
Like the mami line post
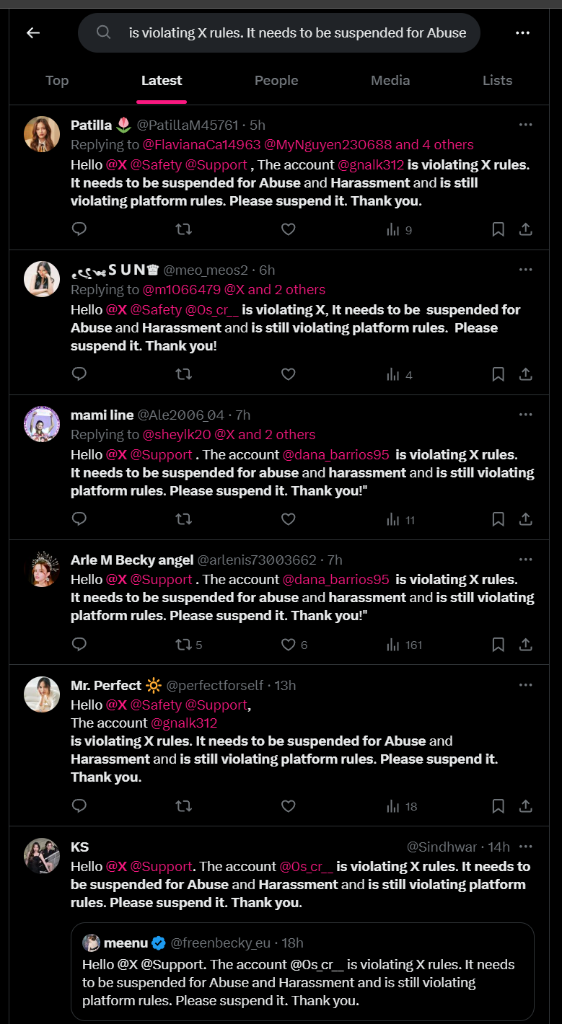[x=288, y=519]
